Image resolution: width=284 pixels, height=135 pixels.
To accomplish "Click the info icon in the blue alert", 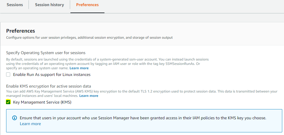I will click(15, 118).
